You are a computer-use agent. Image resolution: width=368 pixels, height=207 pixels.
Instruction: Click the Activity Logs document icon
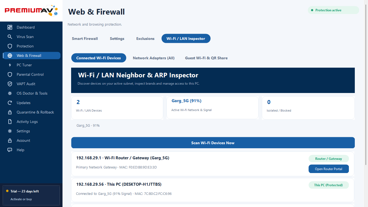pyautogui.click(x=10, y=122)
